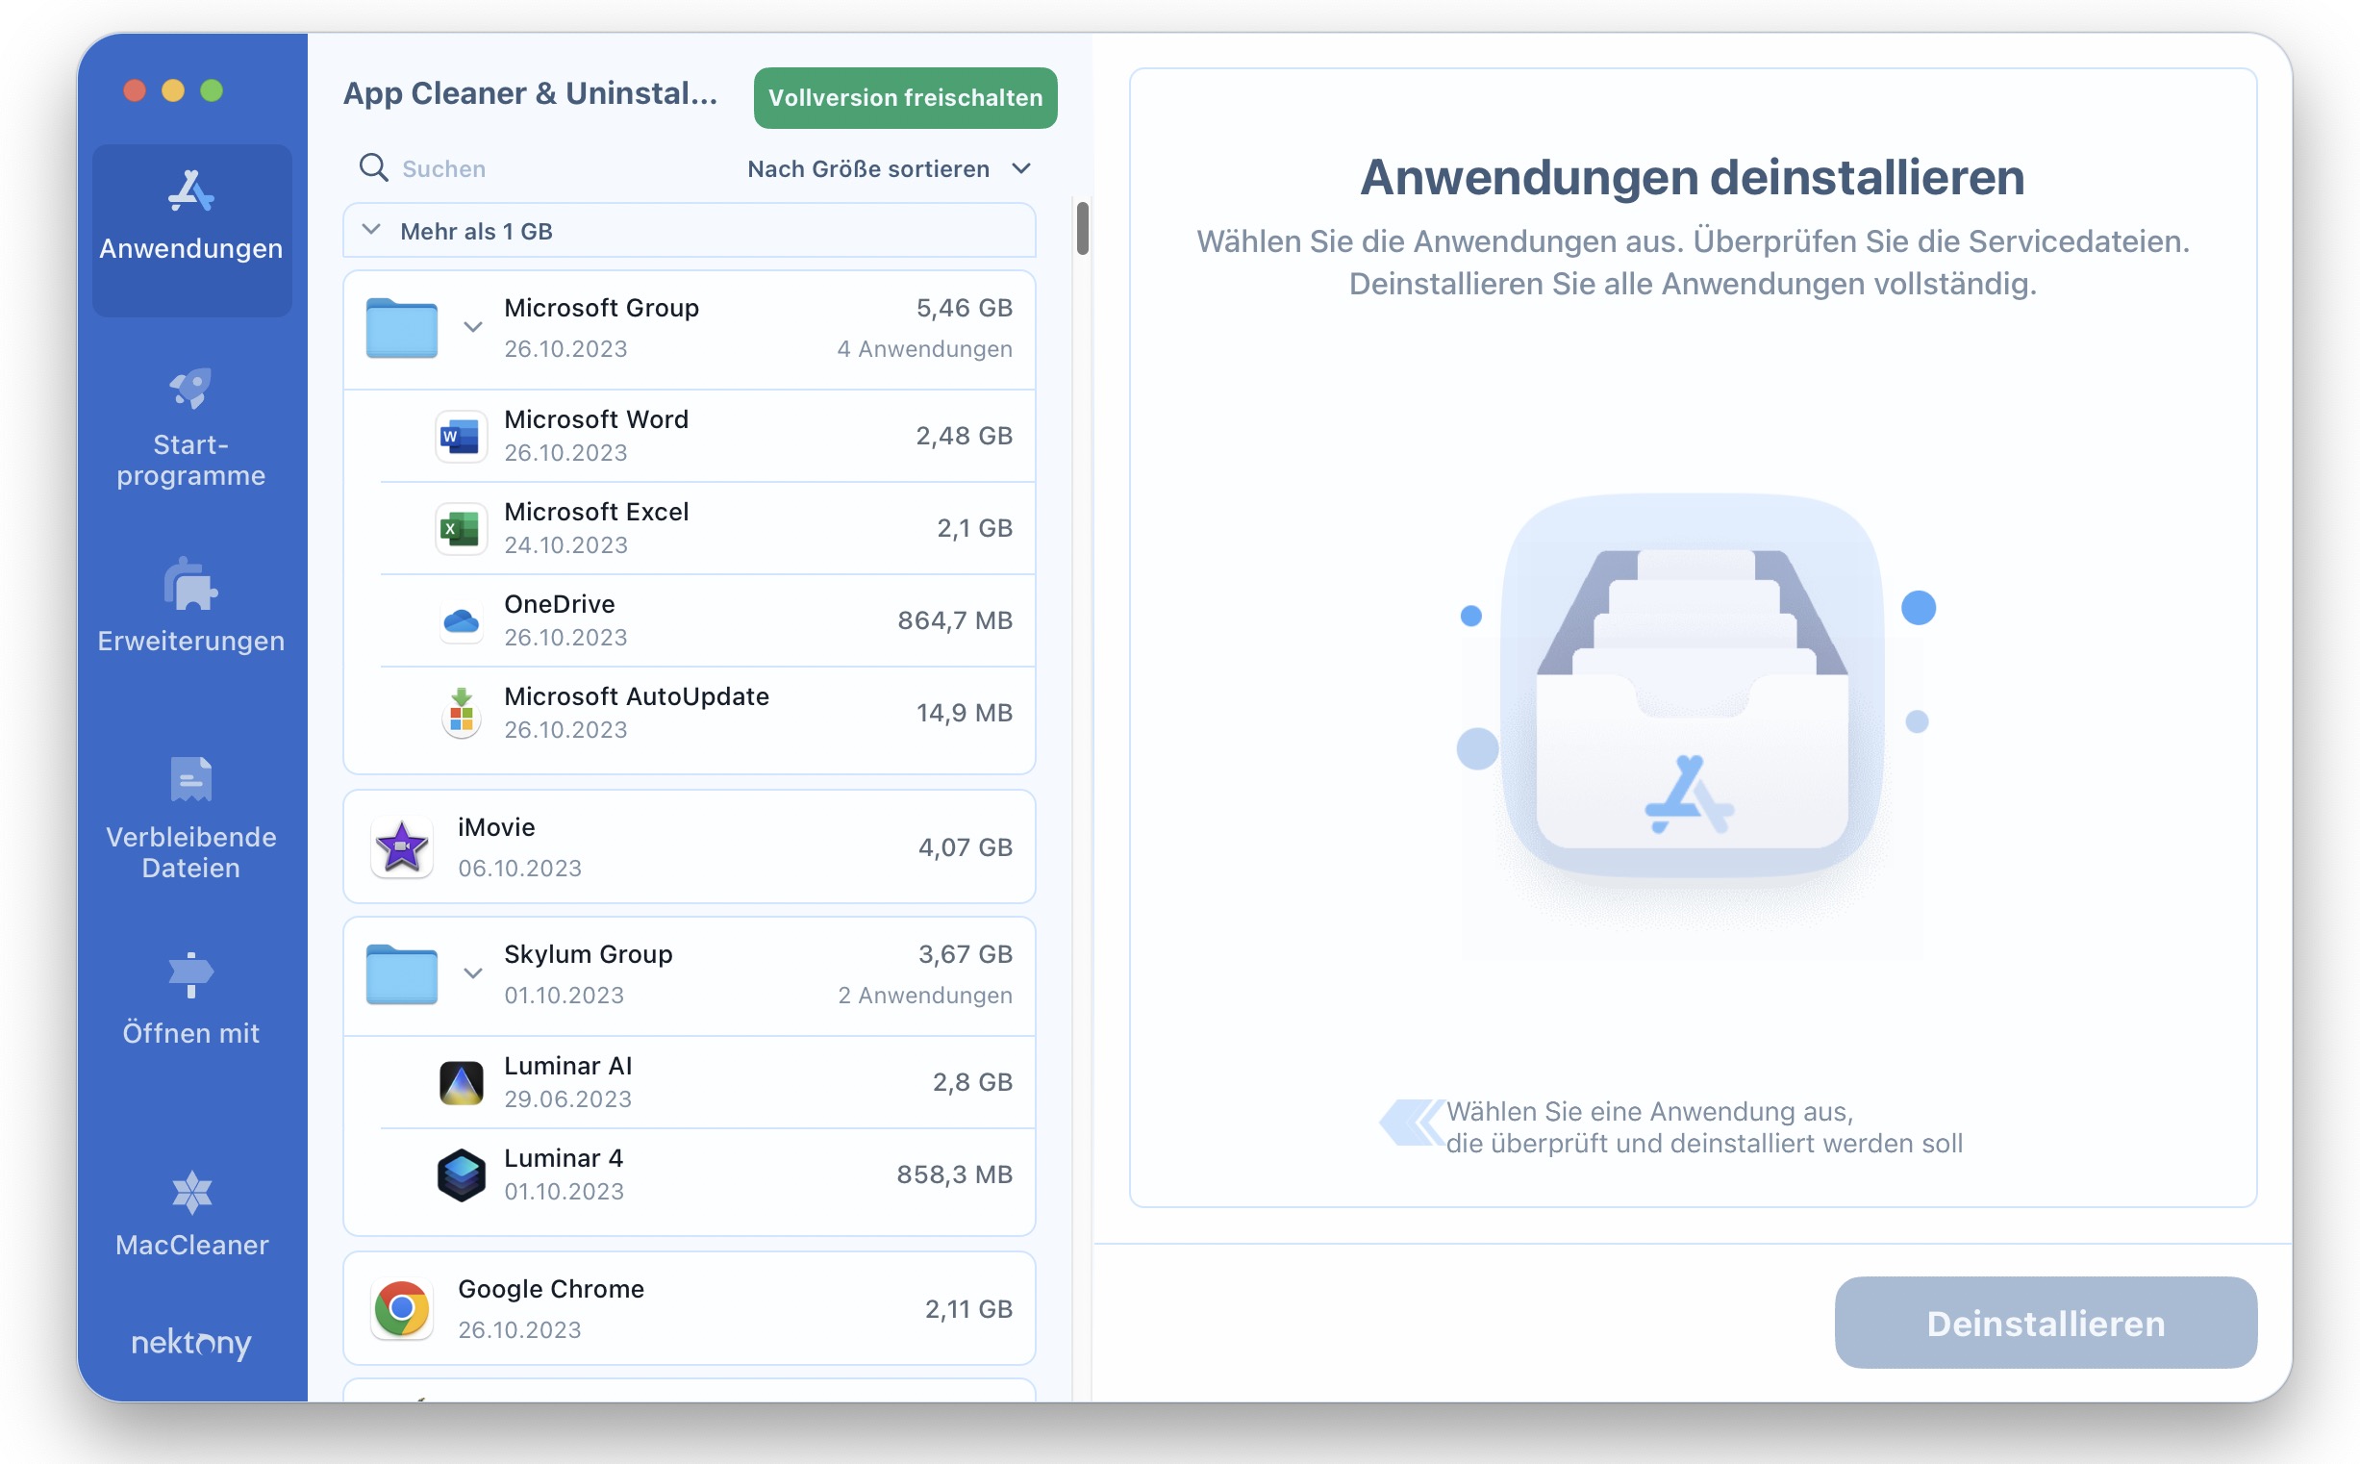Open the Erweiterungen sidebar section
Viewport: 2360px width, 1464px height.
pos(191,607)
